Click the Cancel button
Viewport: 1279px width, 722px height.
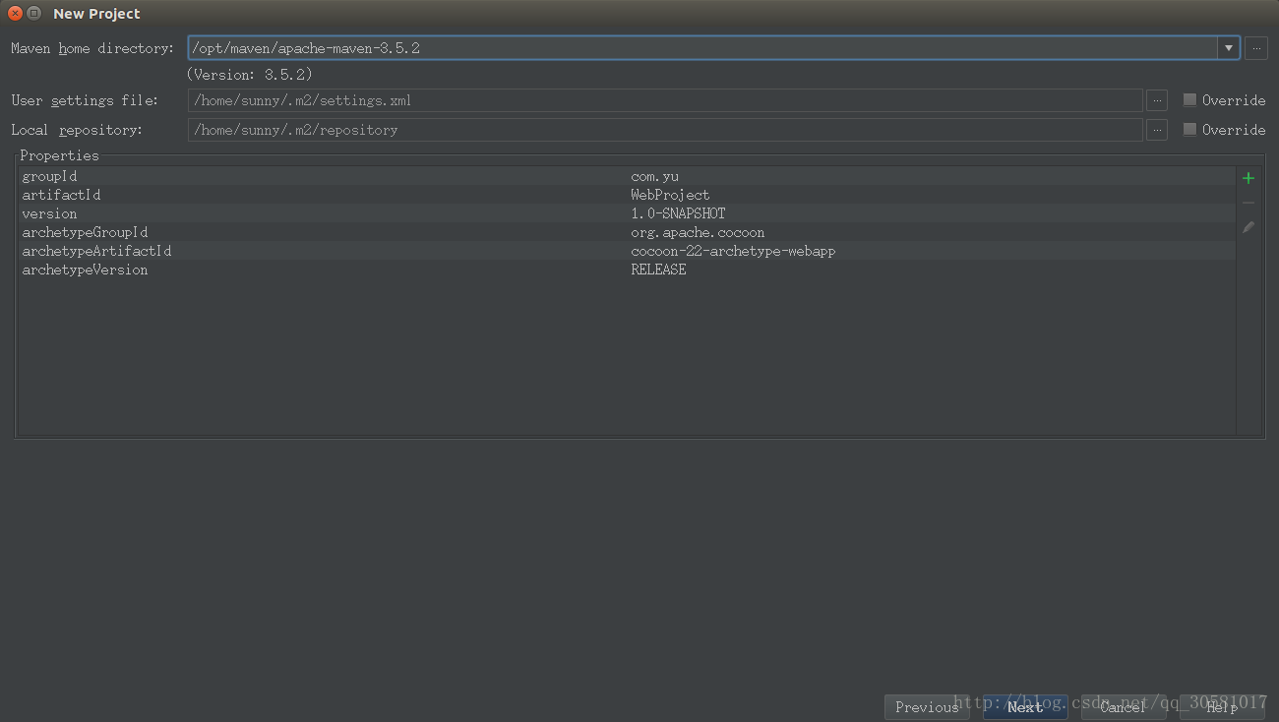[x=1124, y=707]
